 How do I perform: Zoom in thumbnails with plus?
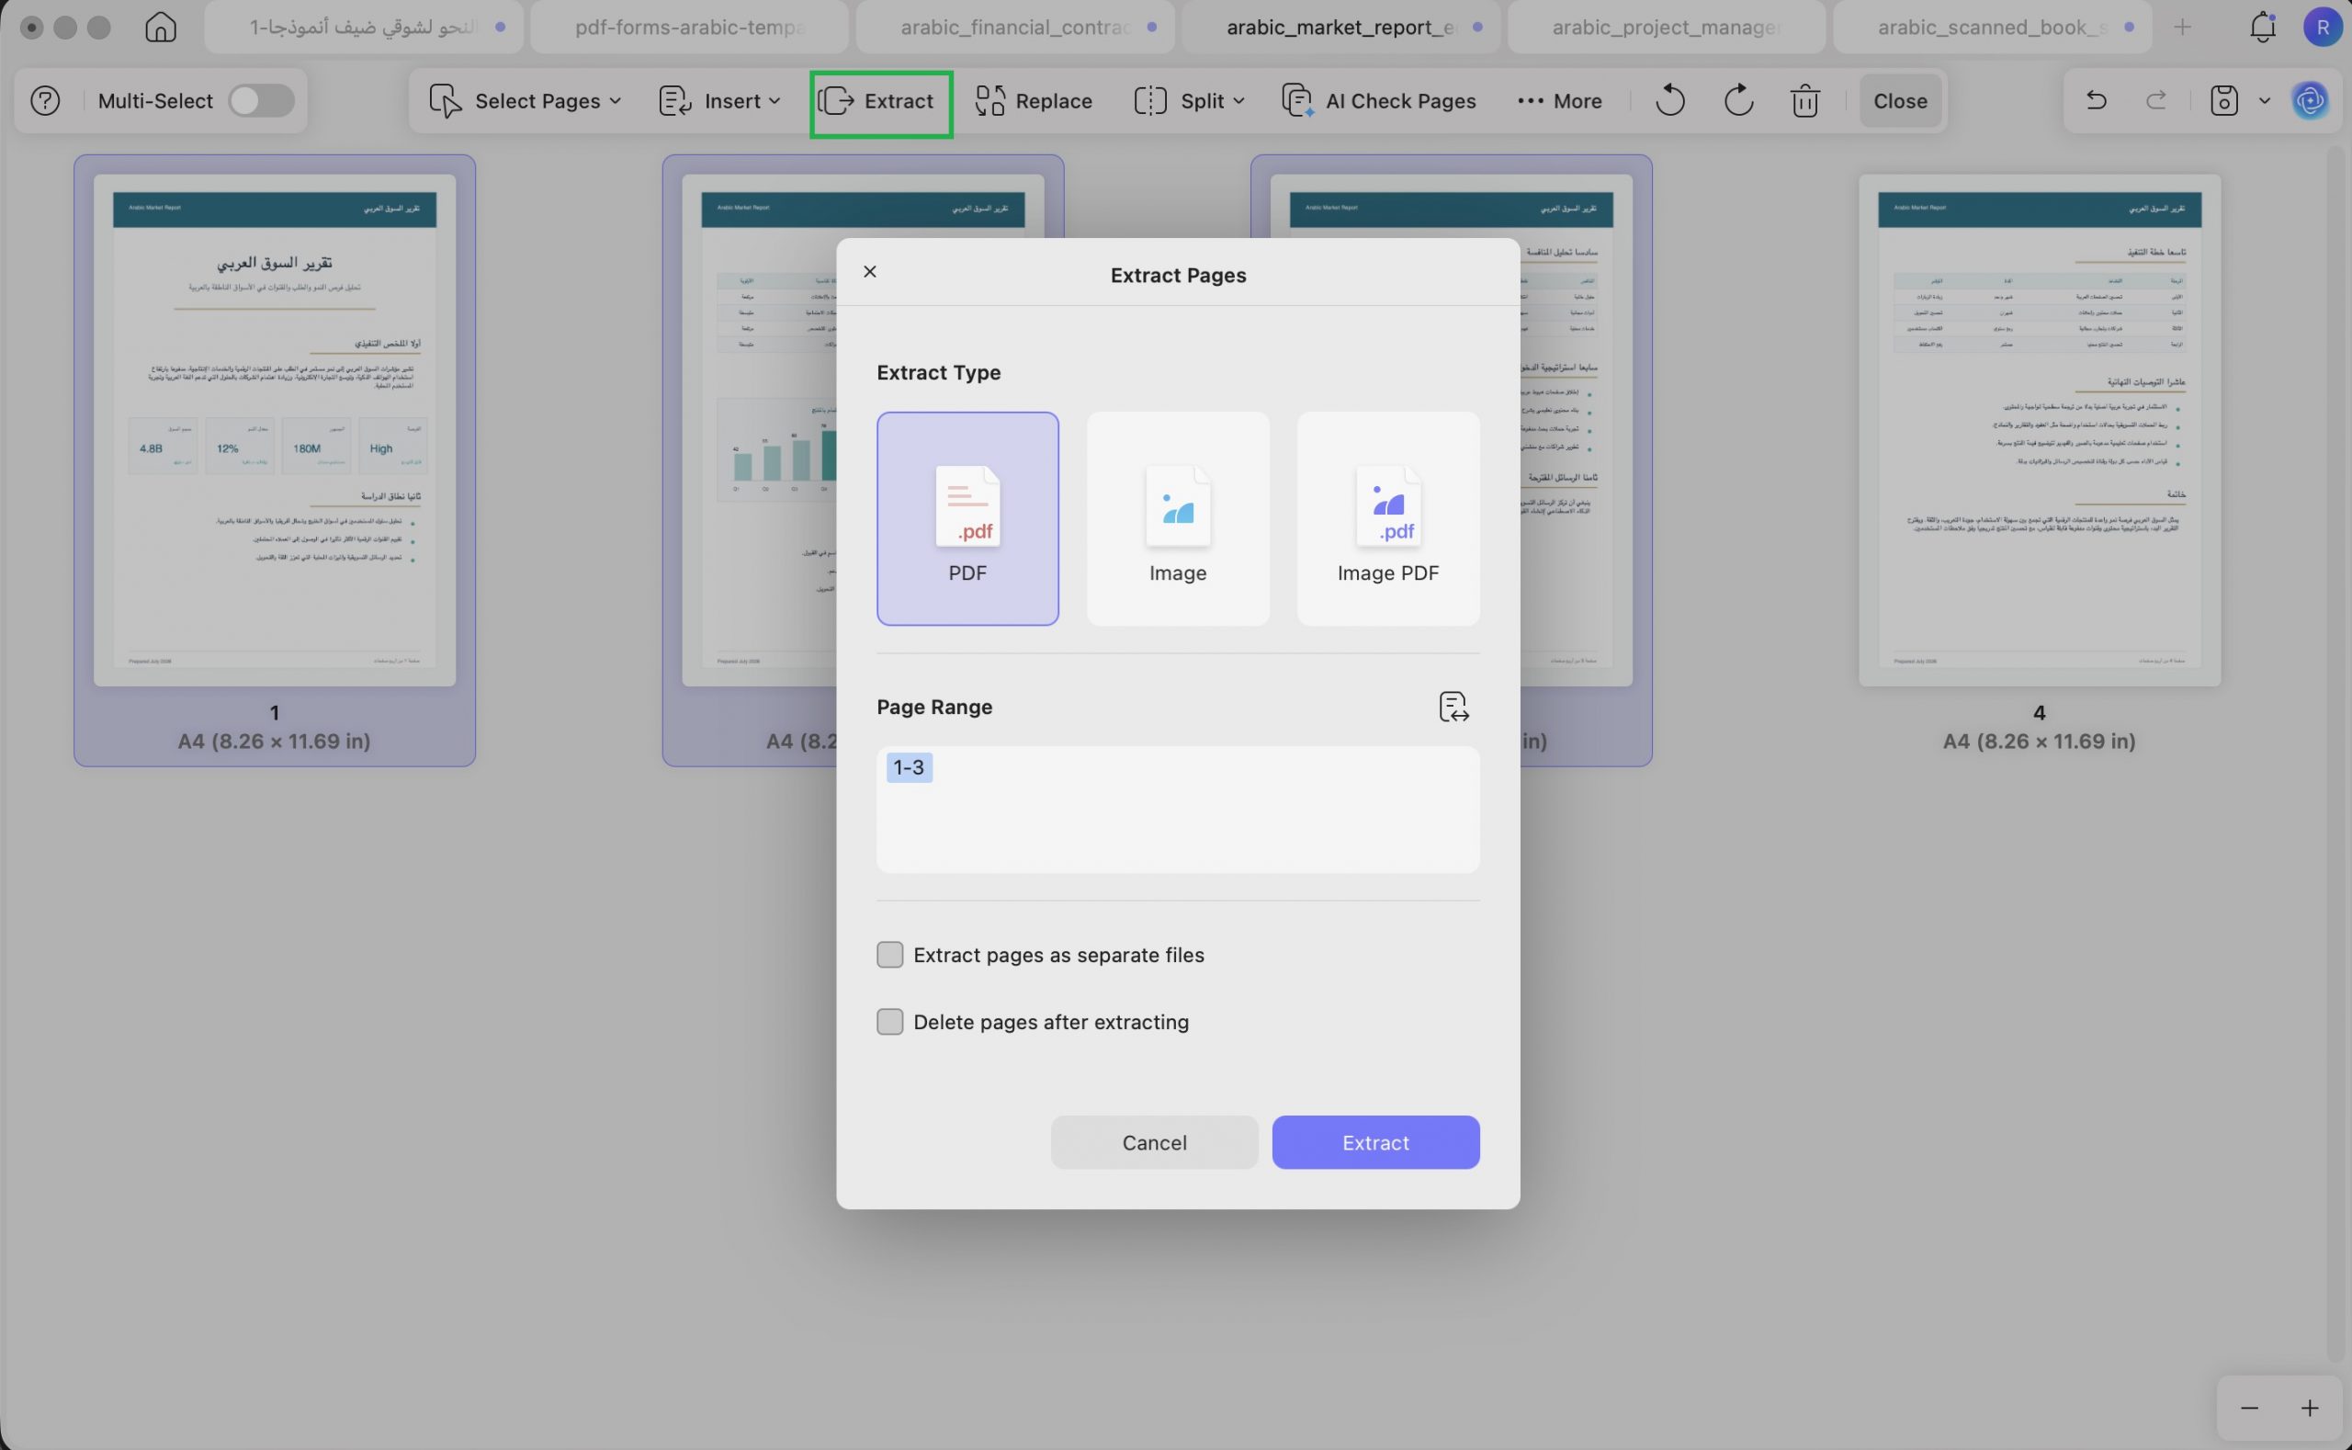pos(2309,1408)
